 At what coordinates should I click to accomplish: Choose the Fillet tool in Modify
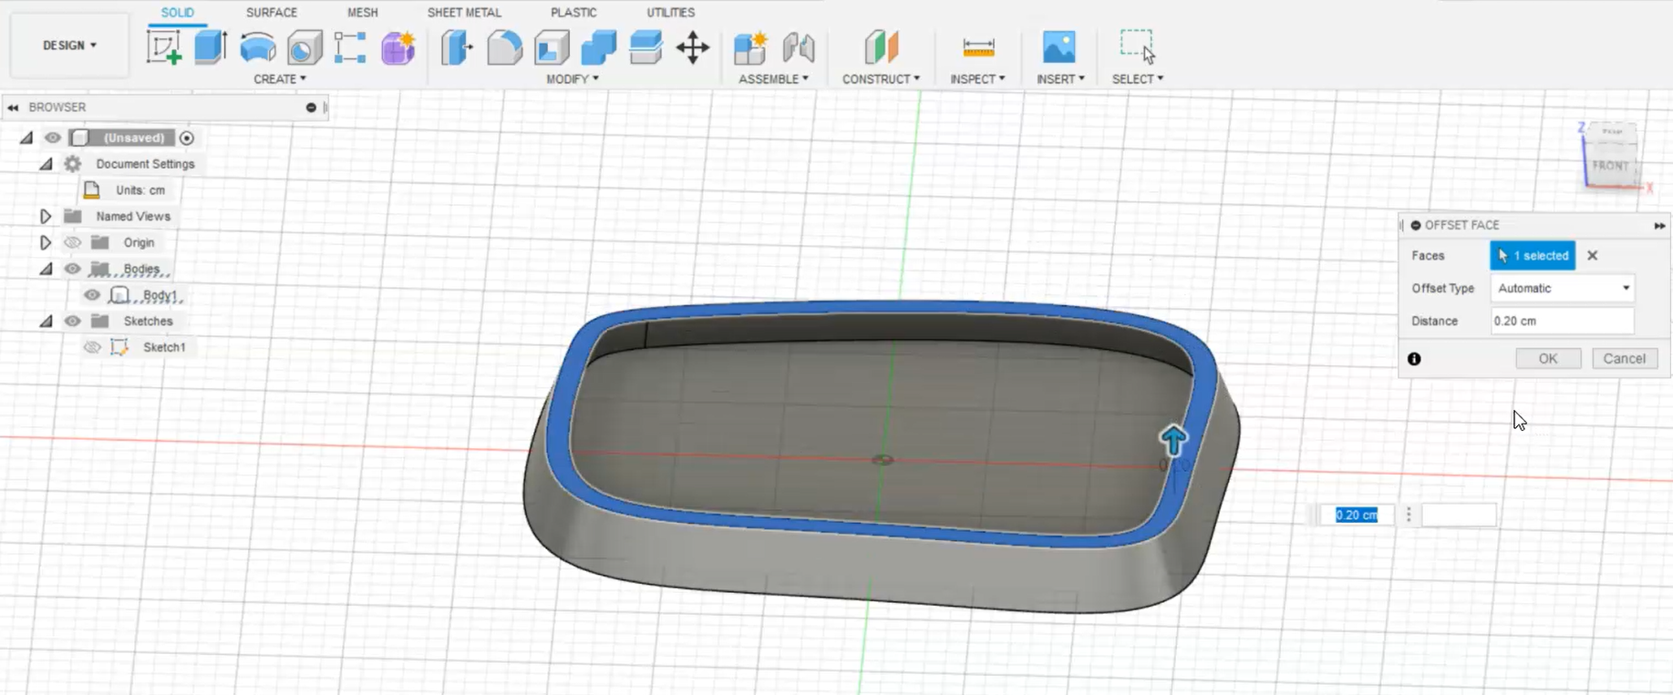click(x=504, y=46)
